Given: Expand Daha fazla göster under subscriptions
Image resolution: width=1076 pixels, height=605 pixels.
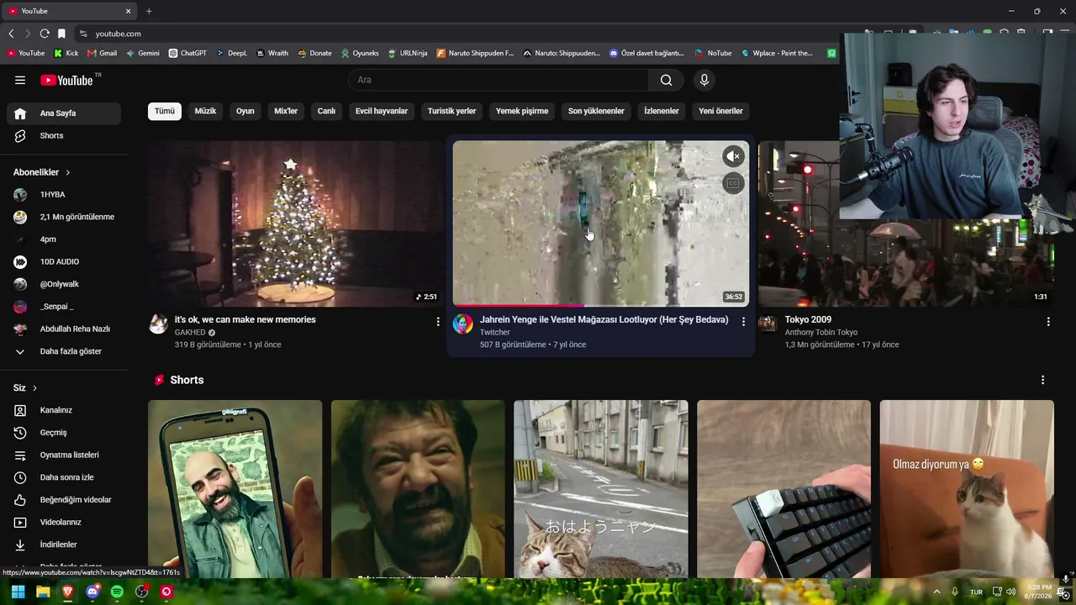Looking at the screenshot, I should coord(64,351).
